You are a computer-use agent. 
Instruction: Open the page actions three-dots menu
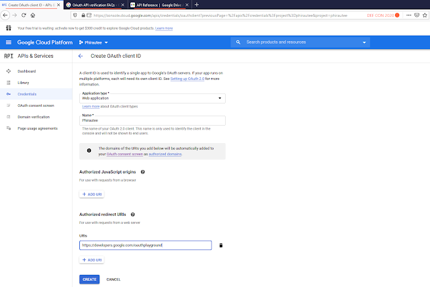408,15
